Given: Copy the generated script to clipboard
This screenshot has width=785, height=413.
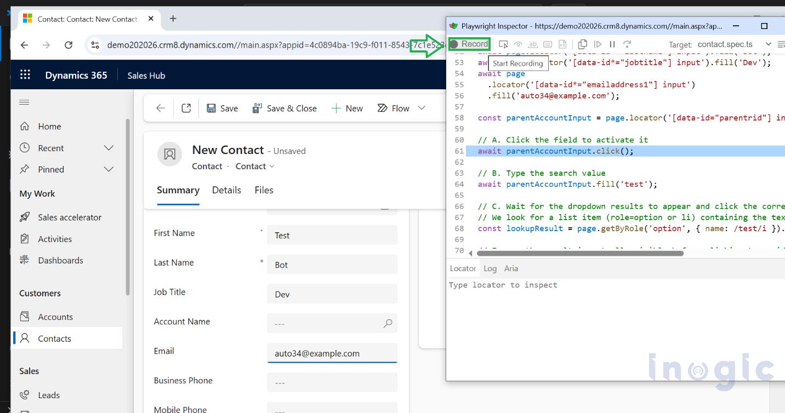Looking at the screenshot, I should (x=582, y=44).
